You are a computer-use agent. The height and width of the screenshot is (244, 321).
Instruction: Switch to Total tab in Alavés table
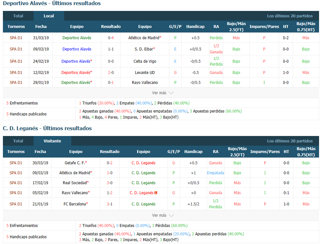18,16
